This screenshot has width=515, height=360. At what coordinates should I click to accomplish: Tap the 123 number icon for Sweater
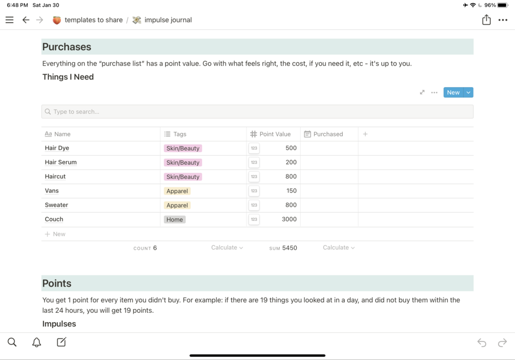point(254,205)
